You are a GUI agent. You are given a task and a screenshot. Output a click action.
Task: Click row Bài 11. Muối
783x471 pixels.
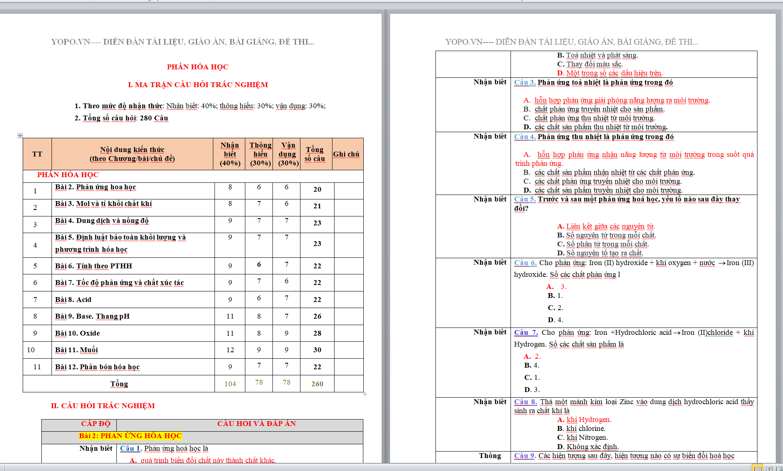(x=193, y=350)
